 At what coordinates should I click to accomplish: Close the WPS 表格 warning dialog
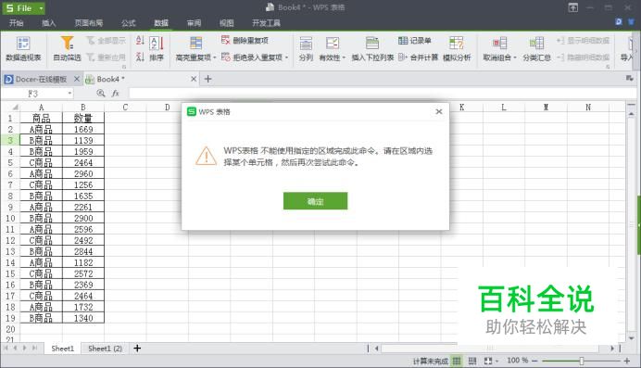439,111
